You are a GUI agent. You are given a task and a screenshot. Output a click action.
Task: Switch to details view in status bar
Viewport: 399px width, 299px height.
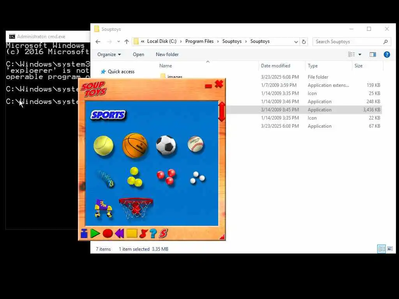pos(381,249)
